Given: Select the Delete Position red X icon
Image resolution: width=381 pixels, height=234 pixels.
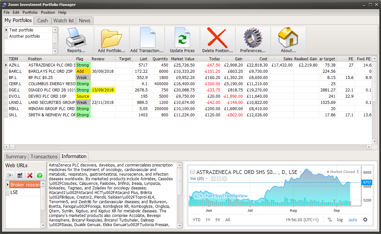Looking at the screenshot, I should (x=218, y=38).
